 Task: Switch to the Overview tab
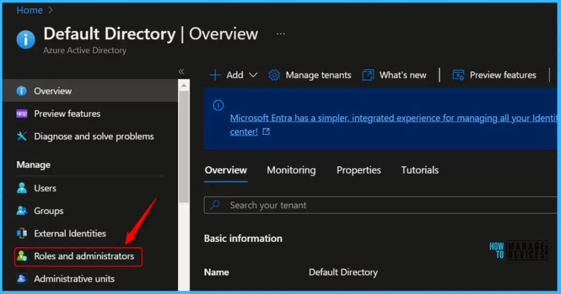(x=226, y=170)
